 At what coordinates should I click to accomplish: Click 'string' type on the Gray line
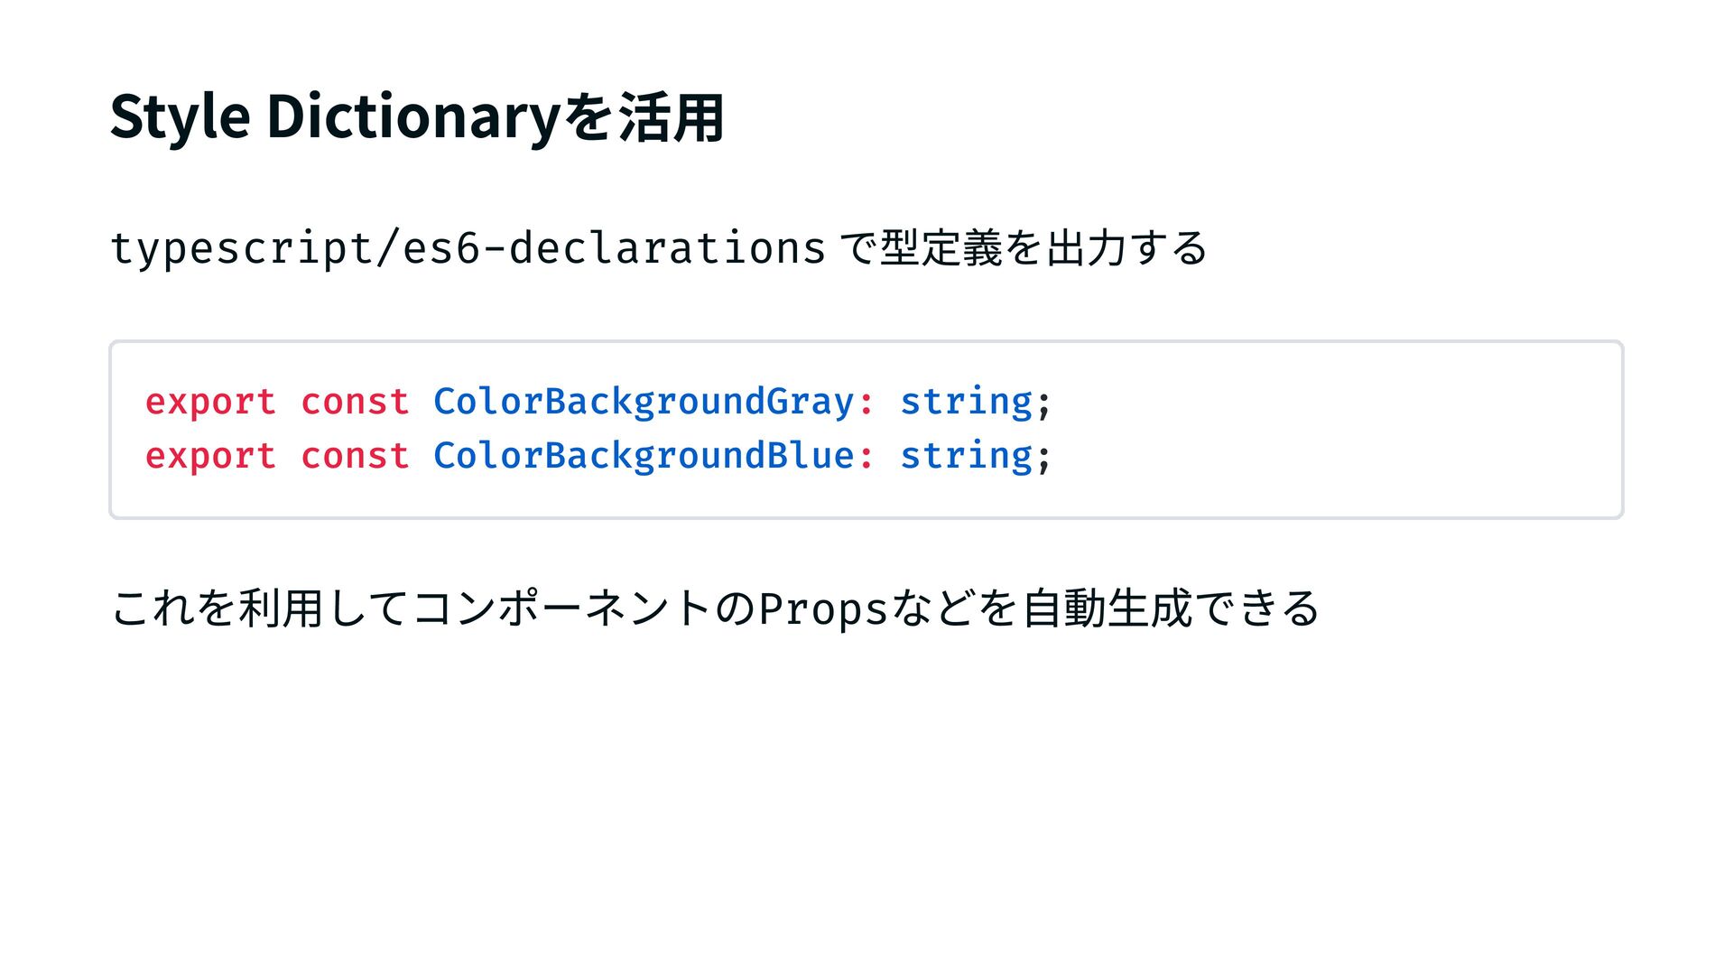pos(966,402)
